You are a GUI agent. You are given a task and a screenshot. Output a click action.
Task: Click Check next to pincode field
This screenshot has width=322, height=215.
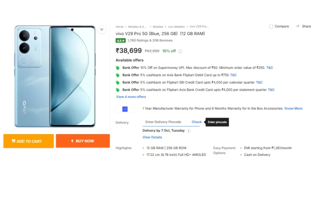coord(197,122)
